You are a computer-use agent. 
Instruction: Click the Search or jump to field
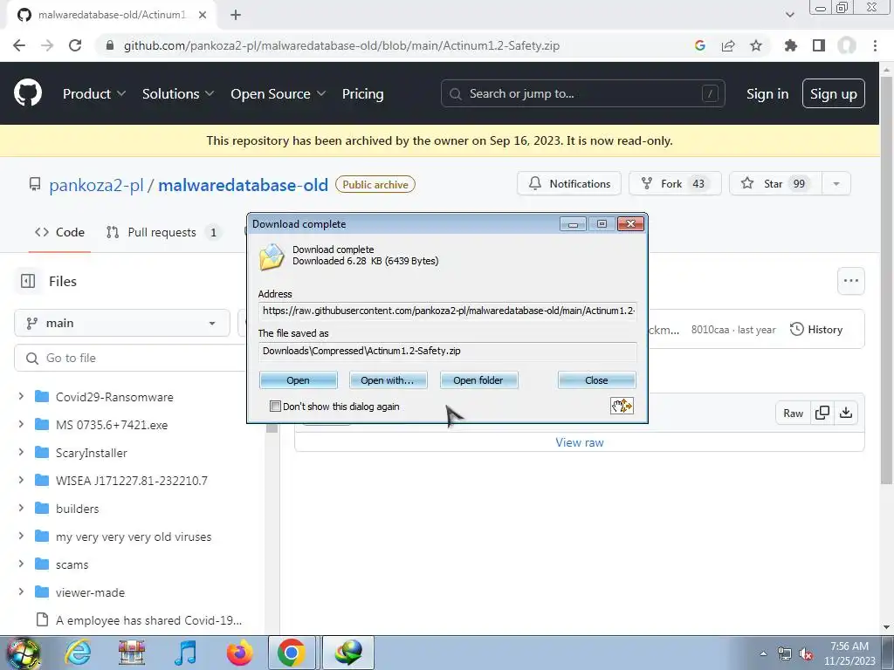tap(582, 93)
